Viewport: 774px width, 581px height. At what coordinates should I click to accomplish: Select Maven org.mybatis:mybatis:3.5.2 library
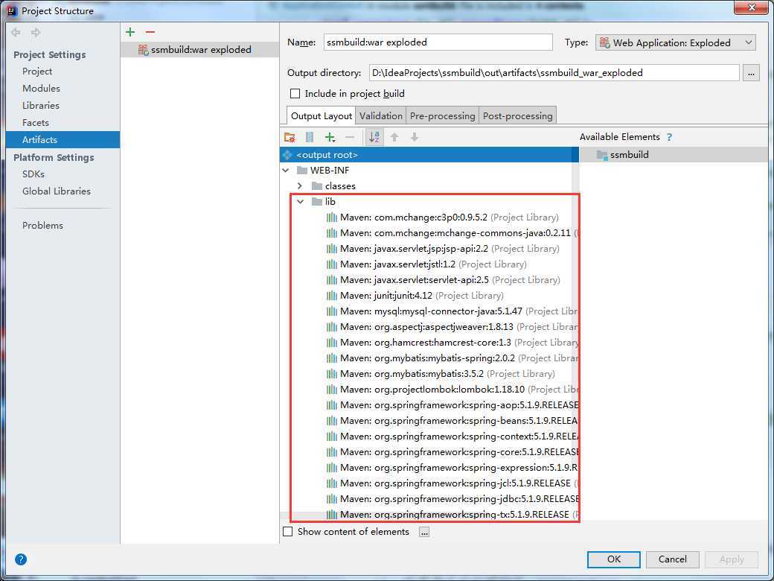pos(441,373)
